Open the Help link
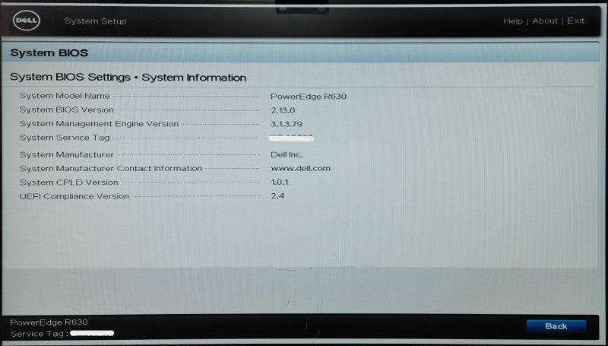Screen dimensions: 608x346 (x=513, y=21)
